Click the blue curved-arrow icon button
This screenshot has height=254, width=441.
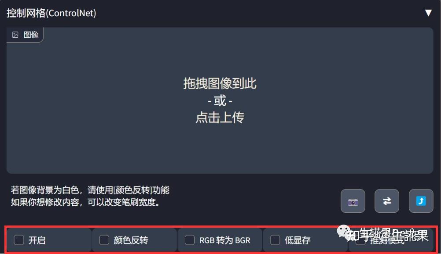pos(421,201)
